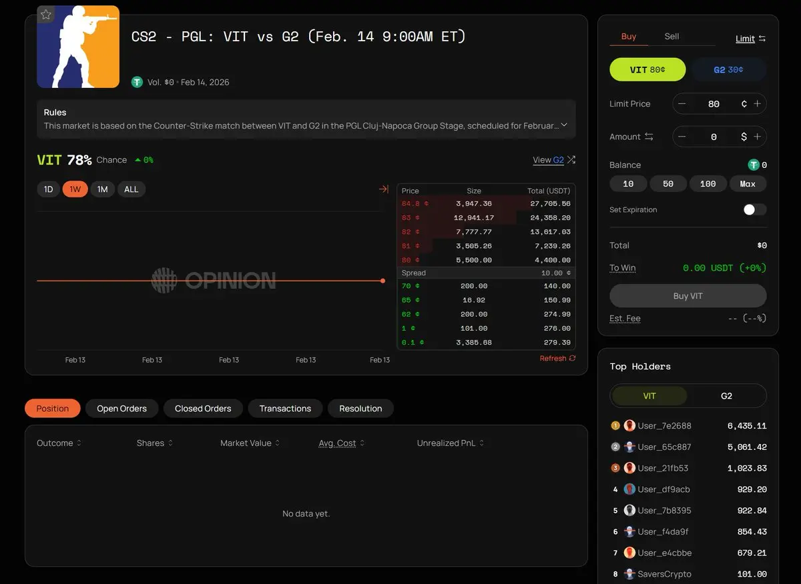This screenshot has width=801, height=584.
Task: Refresh the order book
Action: pyautogui.click(x=557, y=359)
